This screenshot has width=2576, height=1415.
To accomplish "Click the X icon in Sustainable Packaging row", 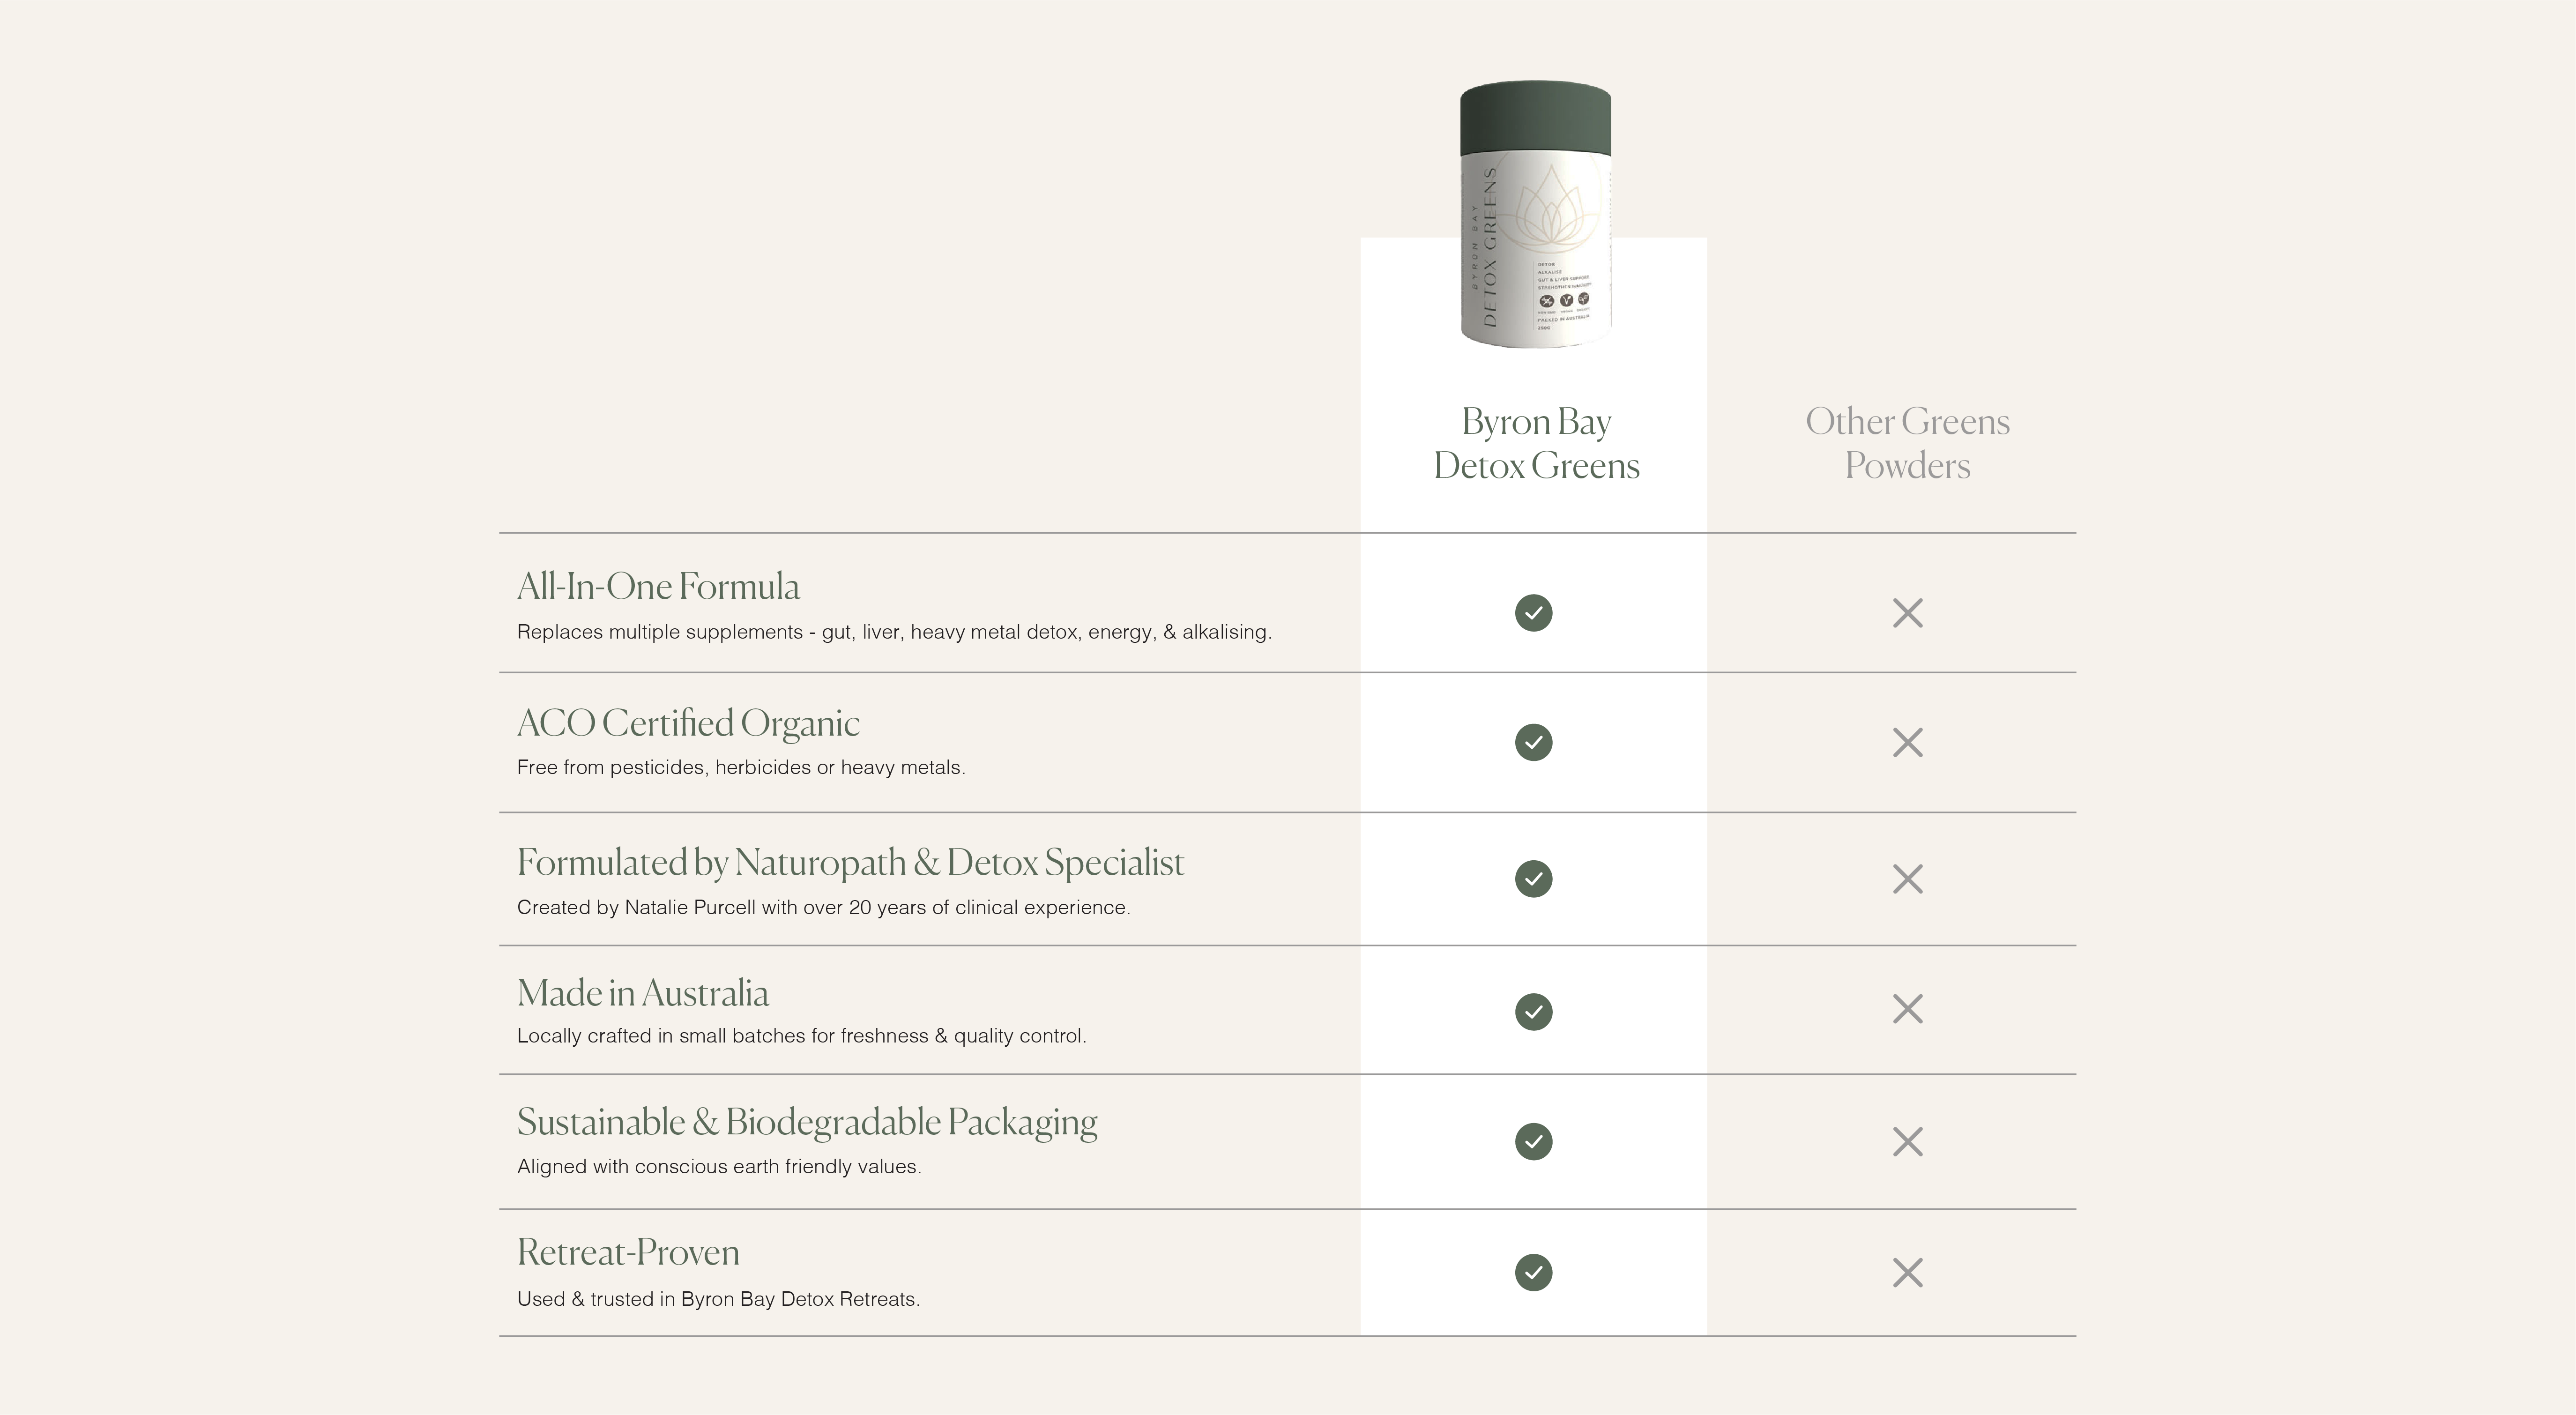I will [1907, 1142].
